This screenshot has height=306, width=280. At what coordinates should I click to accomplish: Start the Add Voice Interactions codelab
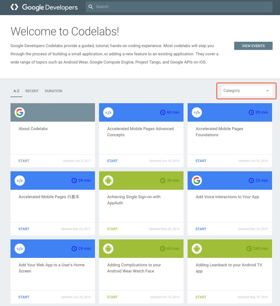pos(201,229)
